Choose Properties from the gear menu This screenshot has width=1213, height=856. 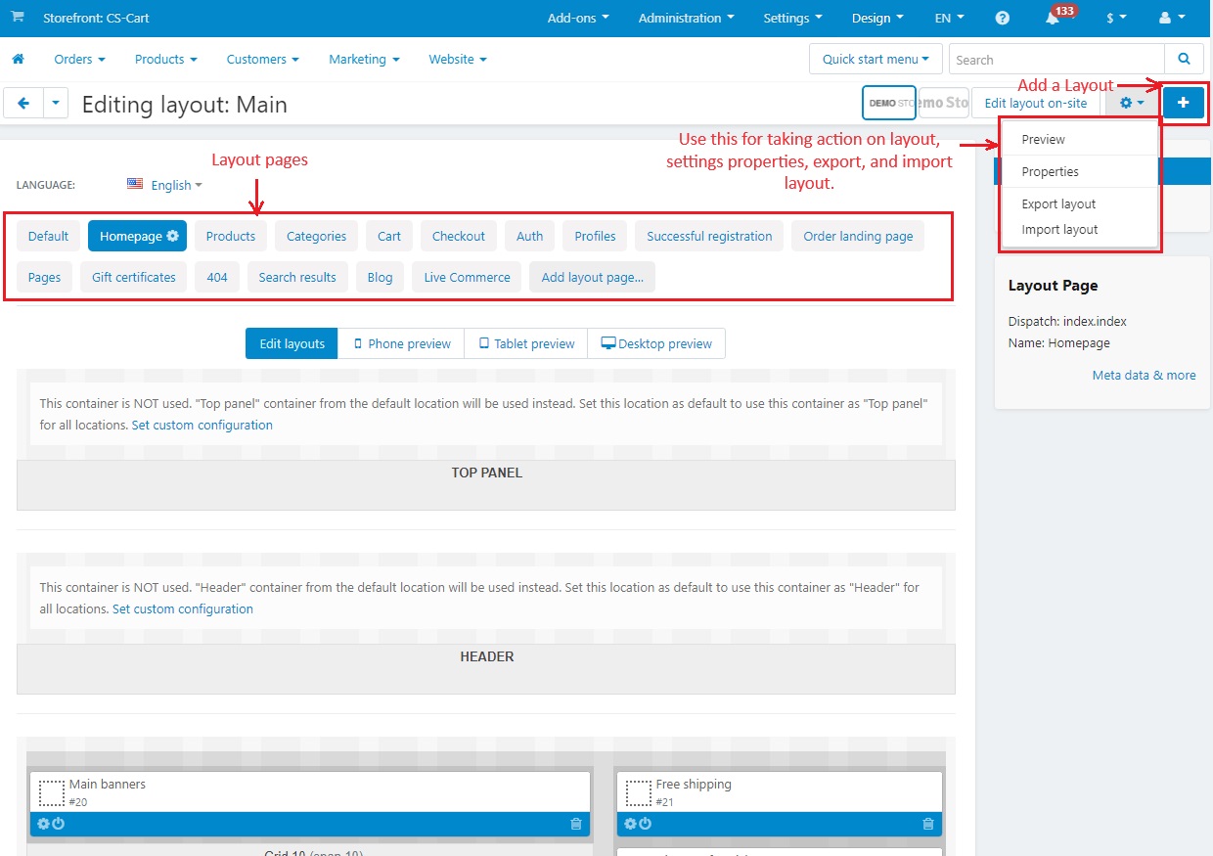[1078, 171]
